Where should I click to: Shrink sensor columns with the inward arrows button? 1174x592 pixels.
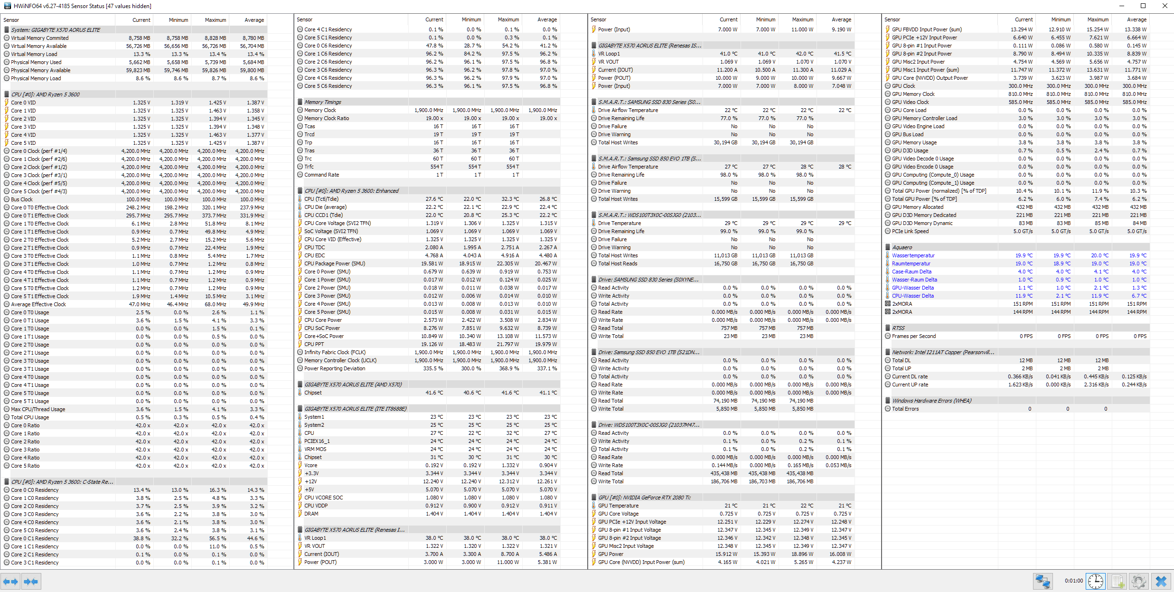pyautogui.click(x=31, y=581)
